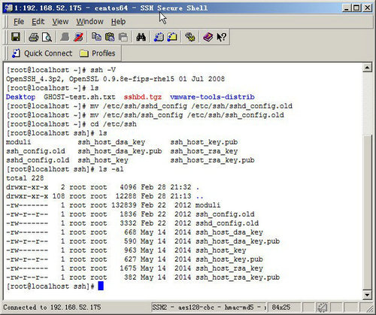Click the '84x25' terminal size status
Image resolution: width=376 pixels, height=315 pixels.
tap(281, 307)
